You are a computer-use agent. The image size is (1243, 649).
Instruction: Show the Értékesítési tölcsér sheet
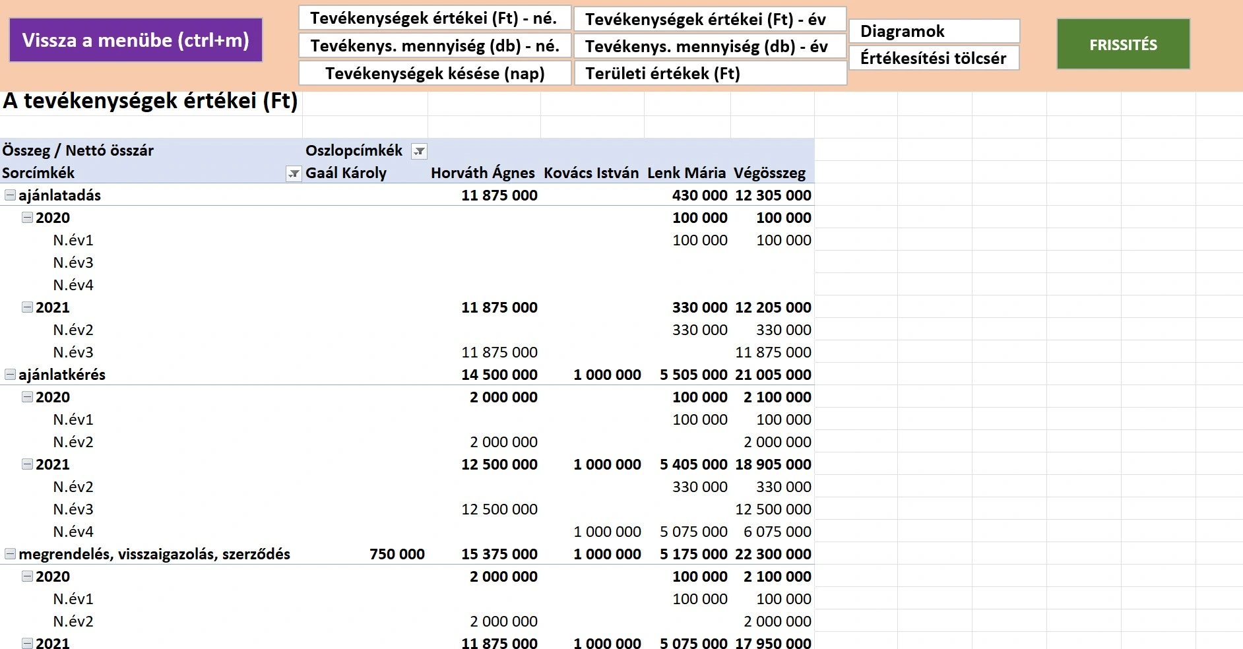[x=934, y=58]
